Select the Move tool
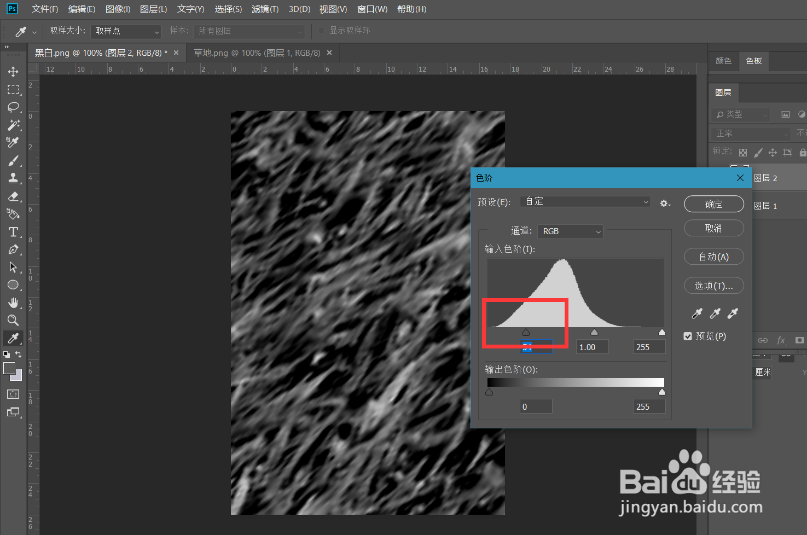Screen dimensions: 807x535 pyautogui.click(x=13, y=72)
